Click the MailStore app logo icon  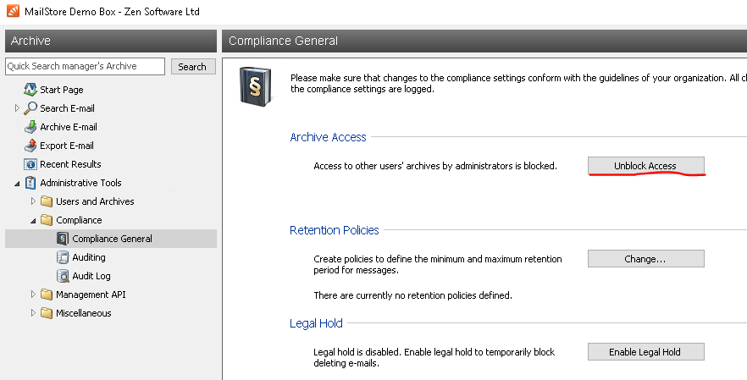tap(13, 11)
